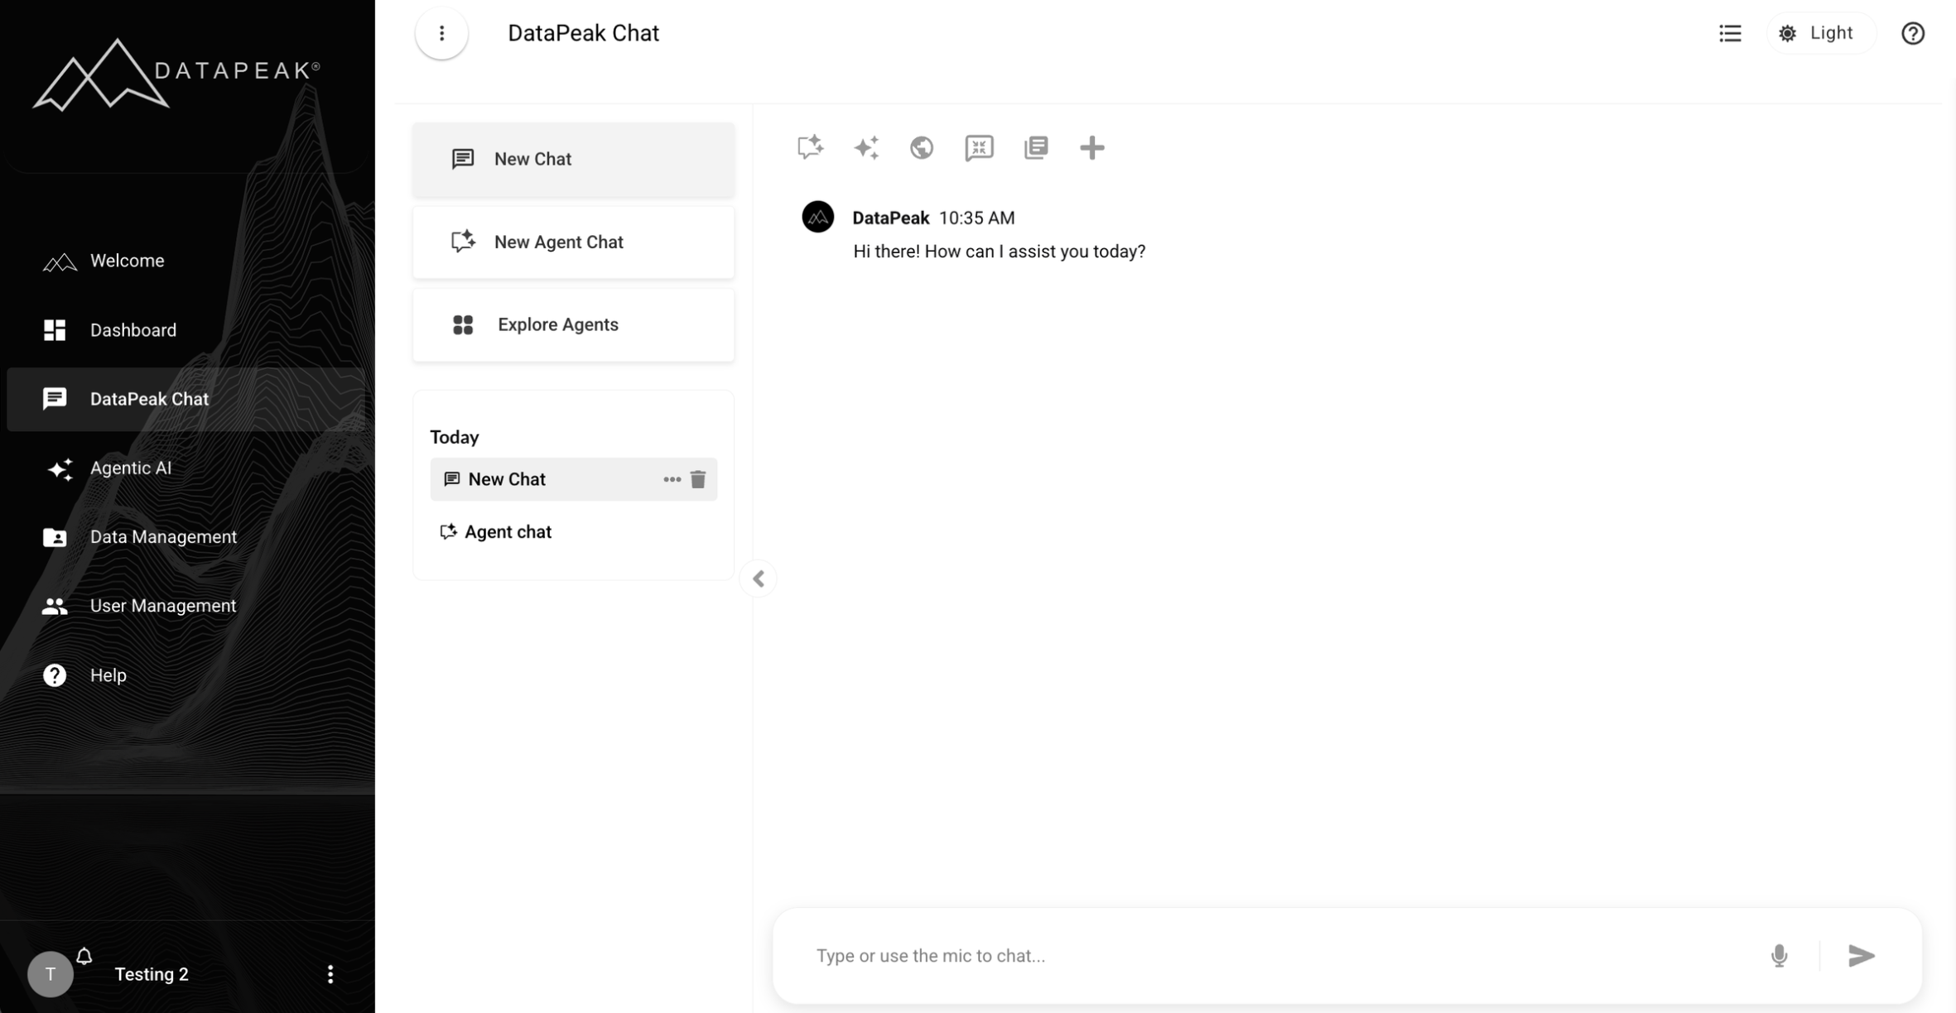Focus the chat message input field

click(x=1275, y=956)
